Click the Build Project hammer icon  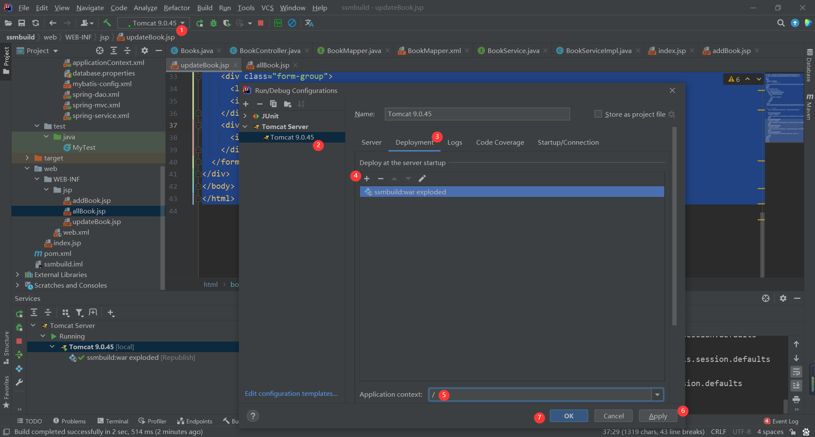tap(107, 23)
